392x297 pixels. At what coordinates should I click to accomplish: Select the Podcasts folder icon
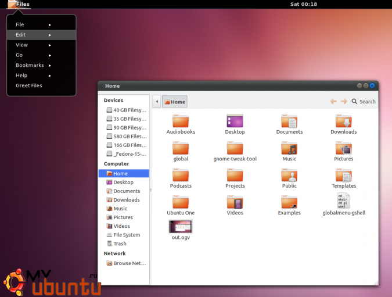tap(181, 175)
